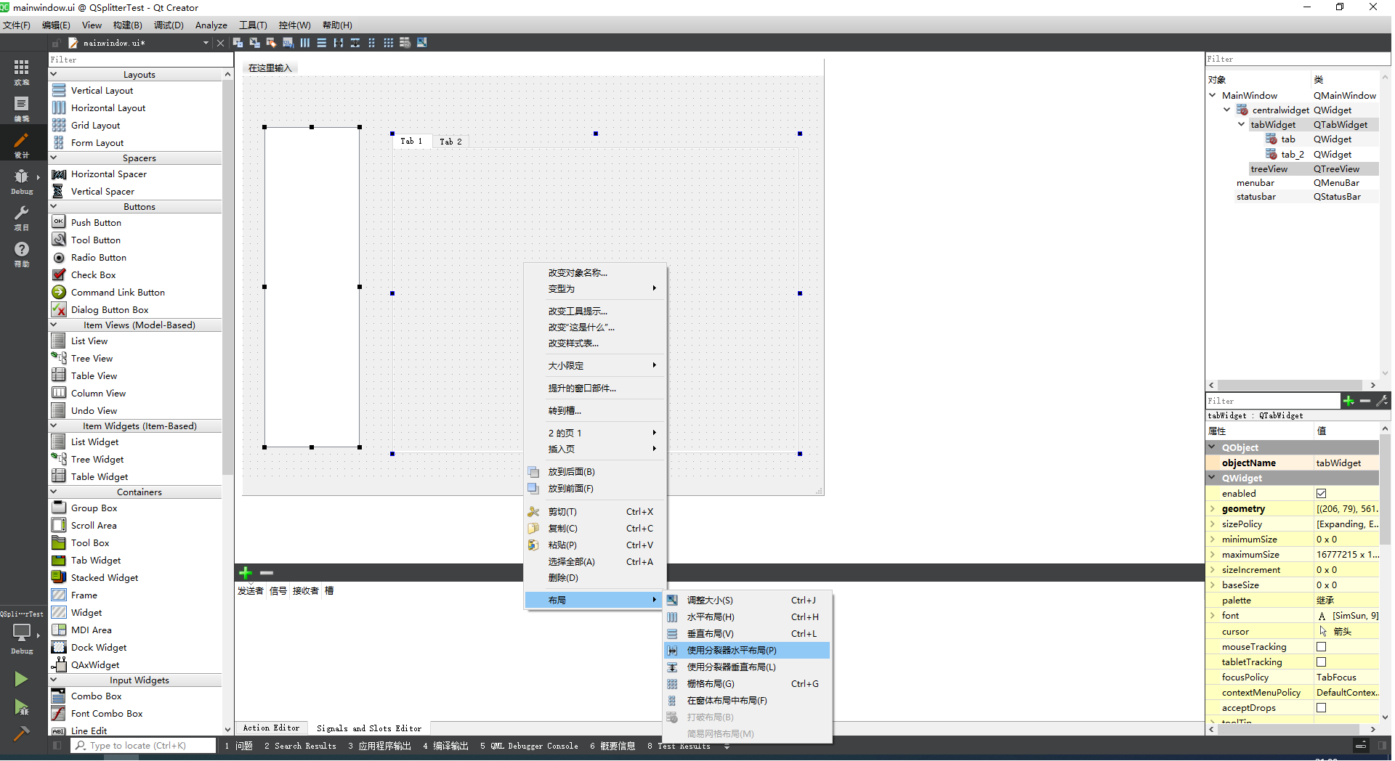Select the treeView row in object inspector
1395x761 pixels.
pos(1293,169)
